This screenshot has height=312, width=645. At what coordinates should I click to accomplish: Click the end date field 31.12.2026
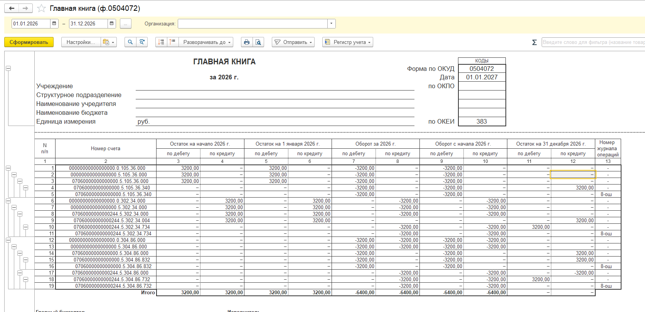click(89, 23)
